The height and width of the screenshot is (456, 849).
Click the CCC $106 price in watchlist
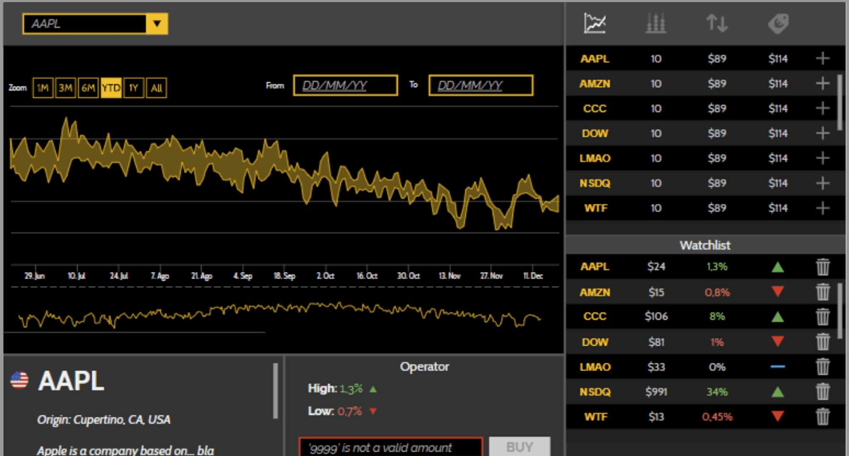pyautogui.click(x=656, y=316)
